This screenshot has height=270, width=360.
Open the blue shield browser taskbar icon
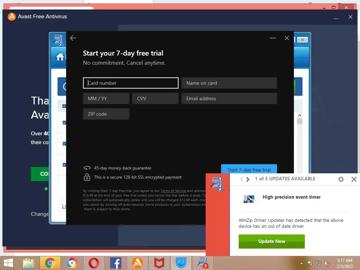[181, 263]
